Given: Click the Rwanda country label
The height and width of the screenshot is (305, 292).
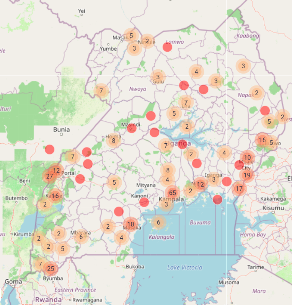Looking at the screenshot, I should (x=49, y=300).
